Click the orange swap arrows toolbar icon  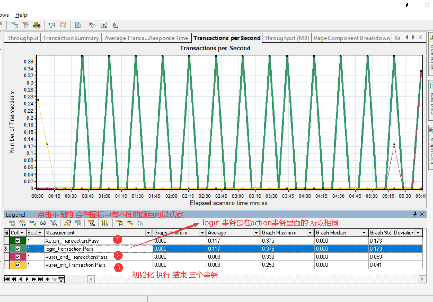[x=63, y=25]
